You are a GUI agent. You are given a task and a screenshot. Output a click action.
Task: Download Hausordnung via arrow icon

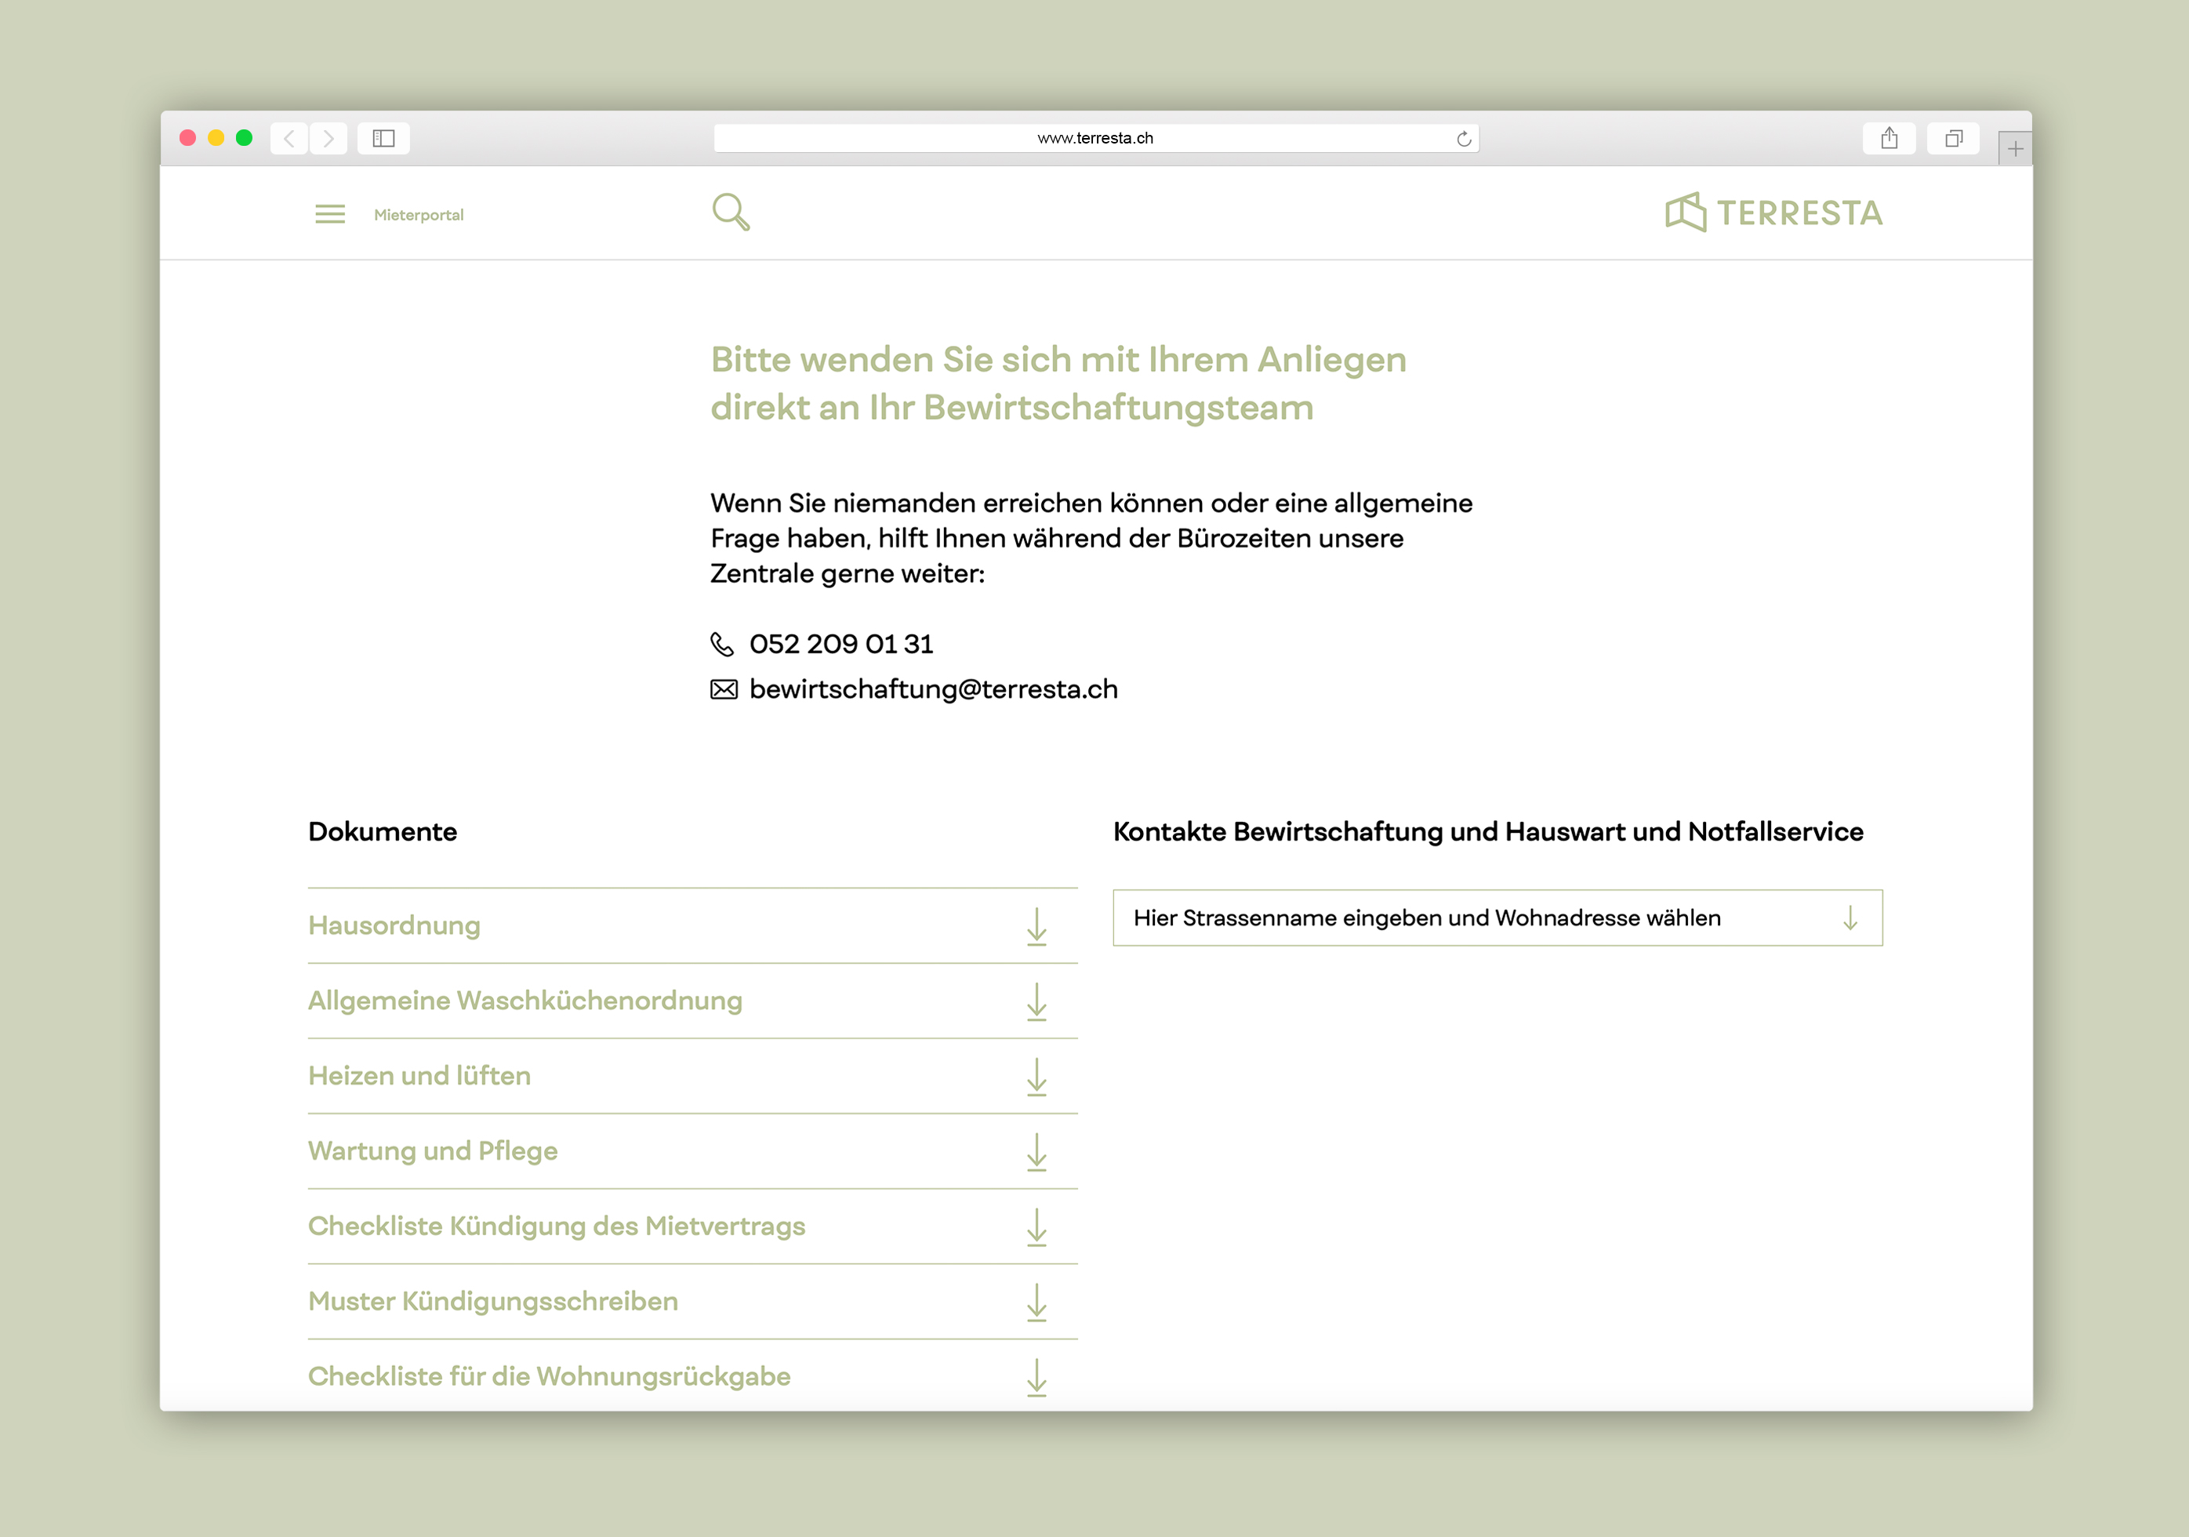1036,926
